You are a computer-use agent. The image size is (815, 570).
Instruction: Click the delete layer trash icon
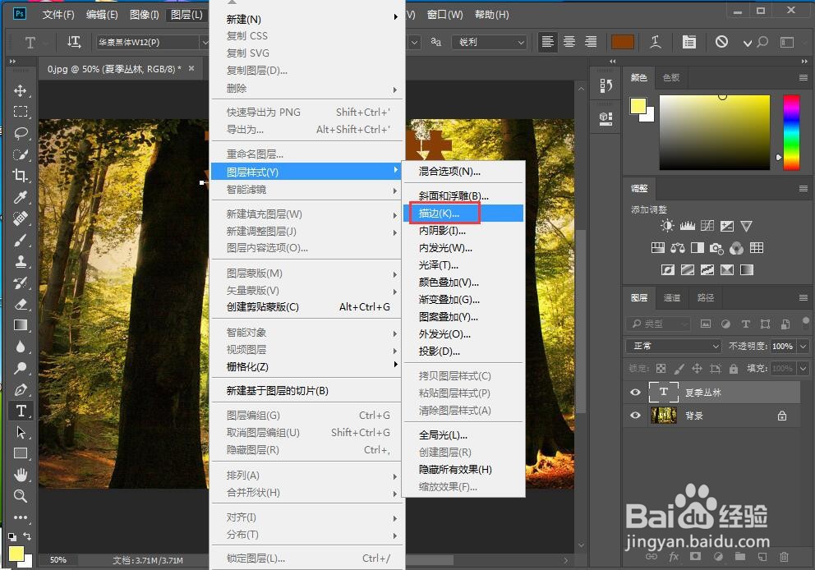[786, 556]
